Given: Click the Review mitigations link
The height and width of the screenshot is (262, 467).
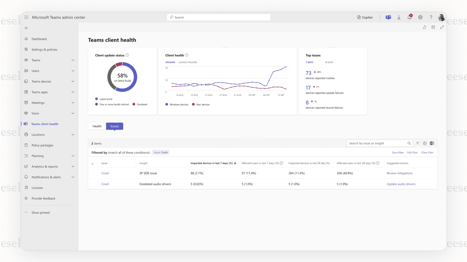Looking at the screenshot, I should [399, 173].
